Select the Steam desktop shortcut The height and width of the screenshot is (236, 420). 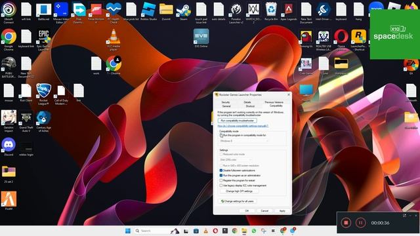184,12
